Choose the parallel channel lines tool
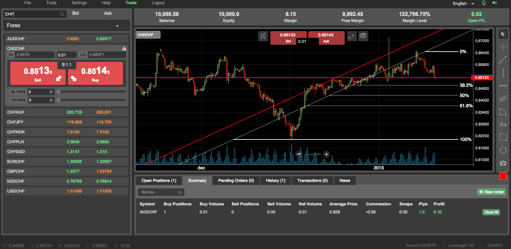511x249 pixels. [x=503, y=99]
